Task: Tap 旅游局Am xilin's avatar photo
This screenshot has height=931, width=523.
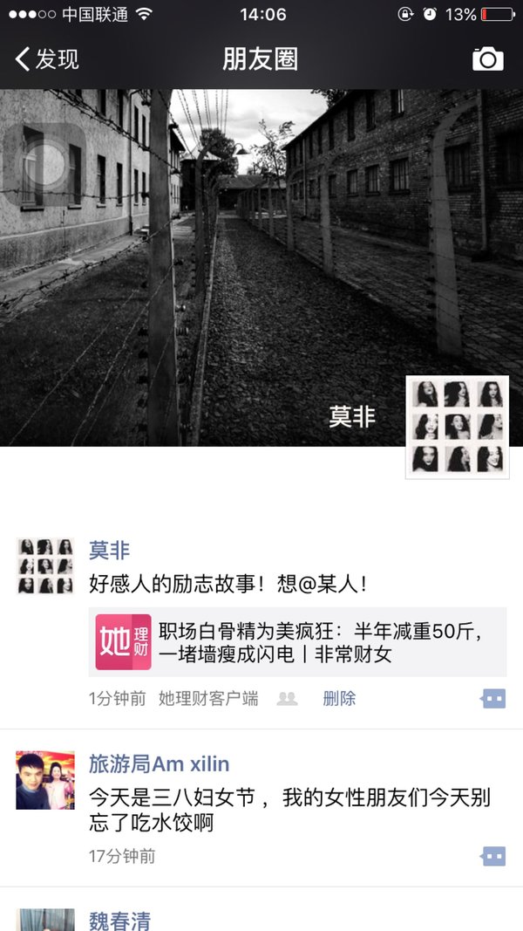Action: [x=45, y=779]
